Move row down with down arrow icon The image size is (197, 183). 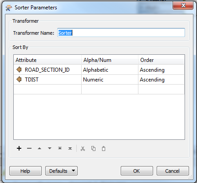(x=50, y=148)
